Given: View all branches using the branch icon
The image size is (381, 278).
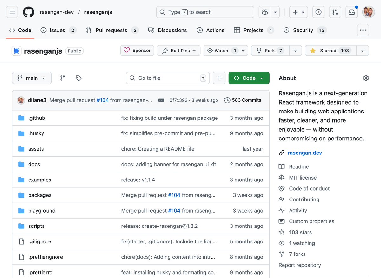Looking at the screenshot, I should (63, 78).
